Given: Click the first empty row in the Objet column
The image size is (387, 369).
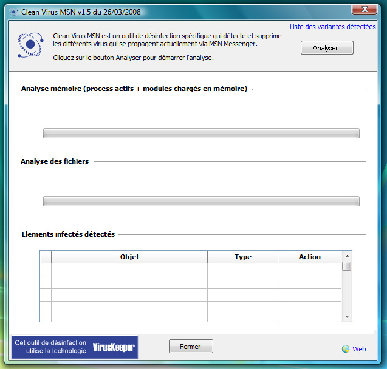Looking at the screenshot, I should click(x=129, y=269).
